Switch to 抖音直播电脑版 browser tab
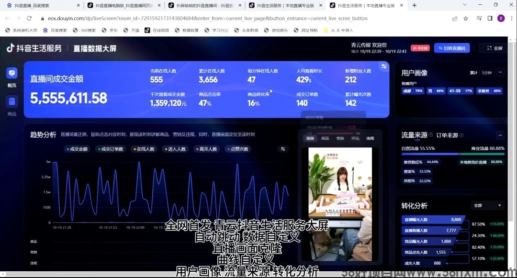The image size is (517, 278). 124,5
